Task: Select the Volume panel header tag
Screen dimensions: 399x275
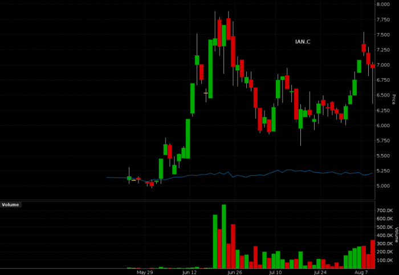Action: coord(10,205)
